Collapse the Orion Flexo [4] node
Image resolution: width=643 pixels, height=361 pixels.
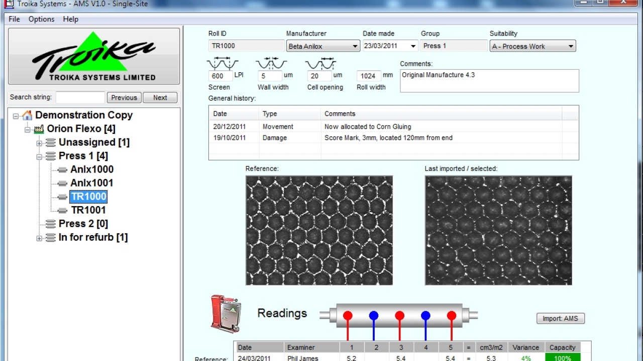[x=28, y=129]
